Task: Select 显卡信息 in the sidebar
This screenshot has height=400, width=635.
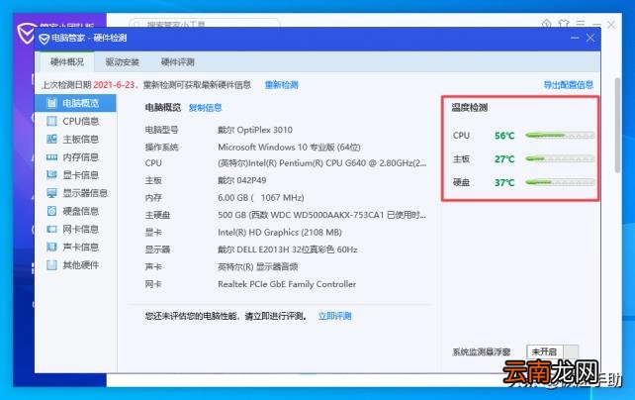Action: pyautogui.click(x=75, y=175)
